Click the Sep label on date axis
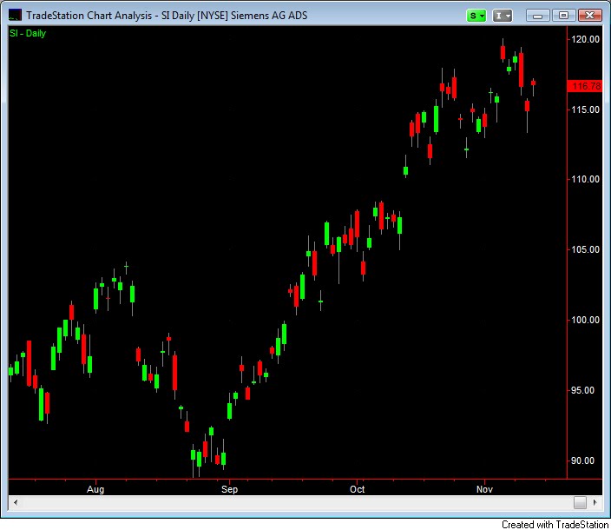This screenshot has height=530, width=611. tap(229, 489)
